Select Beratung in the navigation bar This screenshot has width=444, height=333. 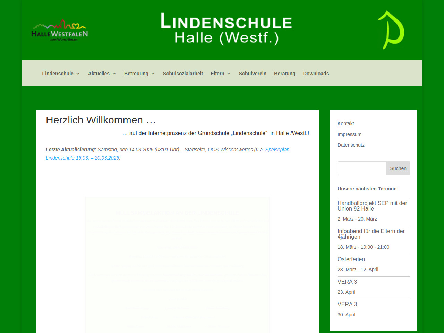pos(284,74)
